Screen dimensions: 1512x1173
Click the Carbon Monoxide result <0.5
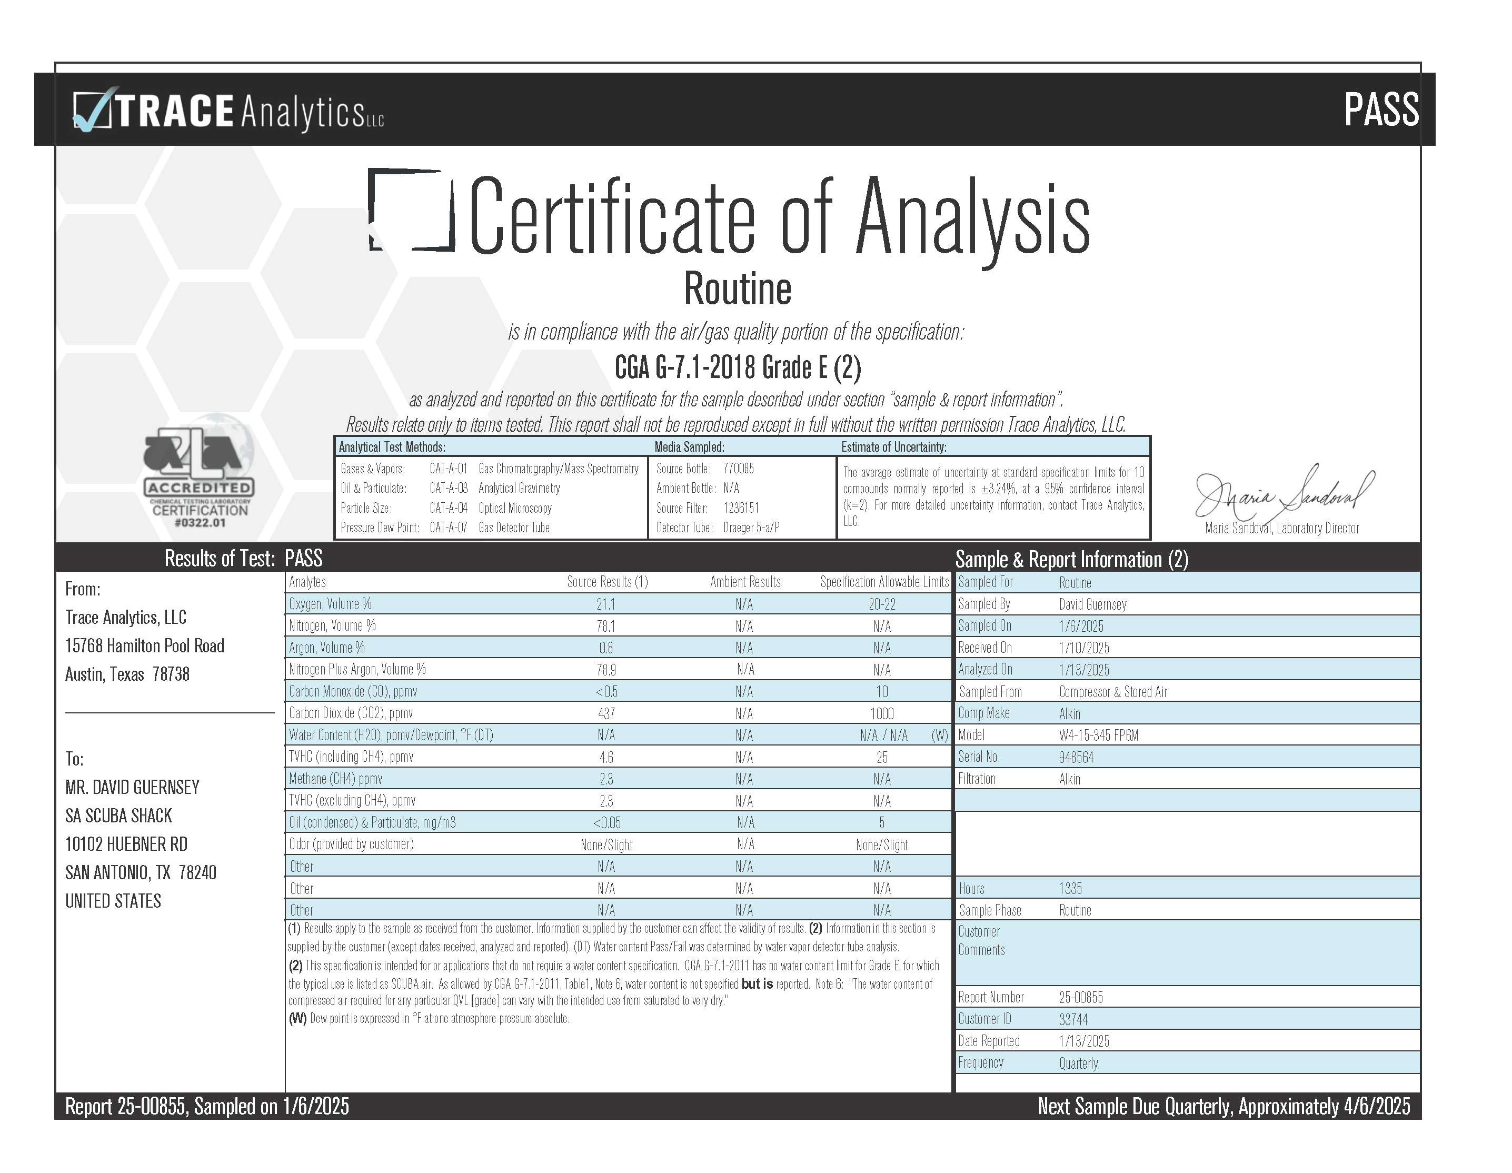606,692
